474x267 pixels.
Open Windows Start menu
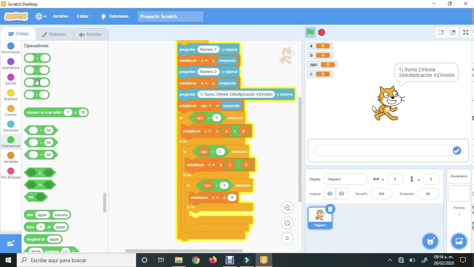coord(8,260)
